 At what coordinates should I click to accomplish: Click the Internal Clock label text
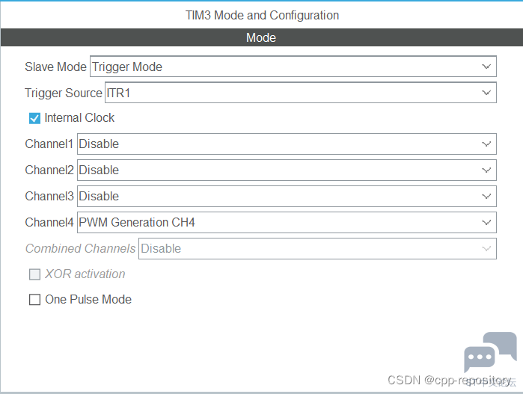(79, 117)
